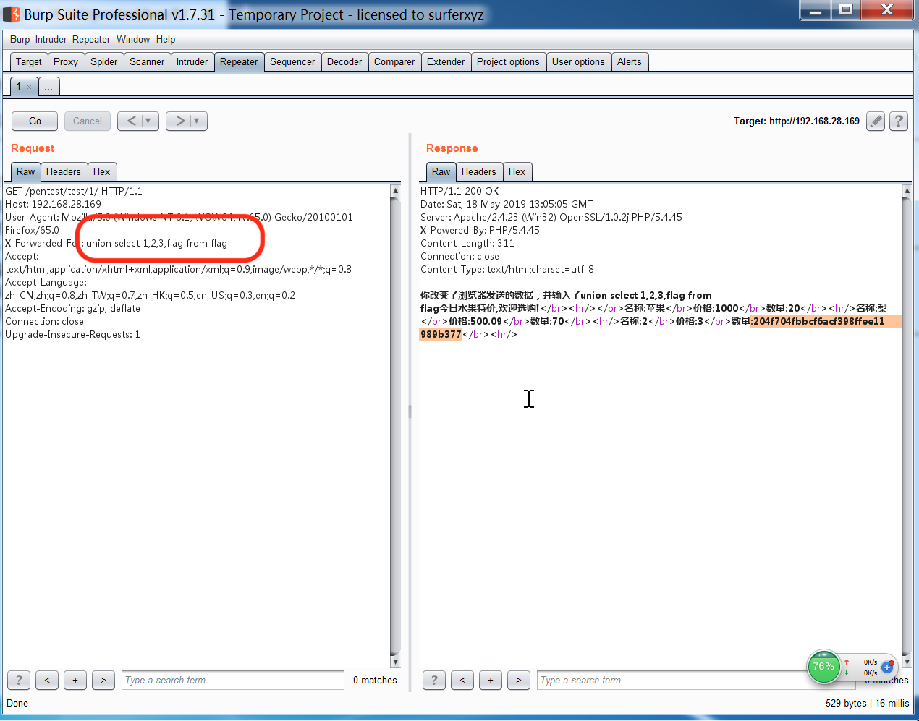The height and width of the screenshot is (721, 919).
Task: Click the 'Content-Length: 311' response header
Action: 467,243
